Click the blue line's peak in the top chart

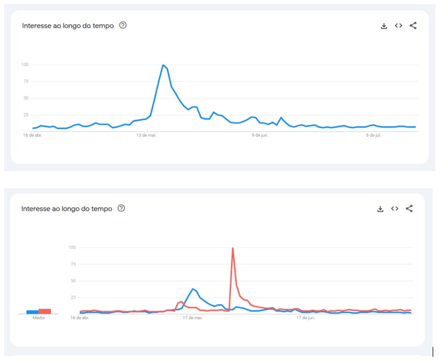click(163, 65)
